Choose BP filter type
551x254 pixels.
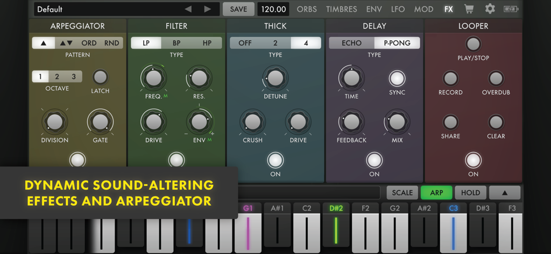(176, 43)
